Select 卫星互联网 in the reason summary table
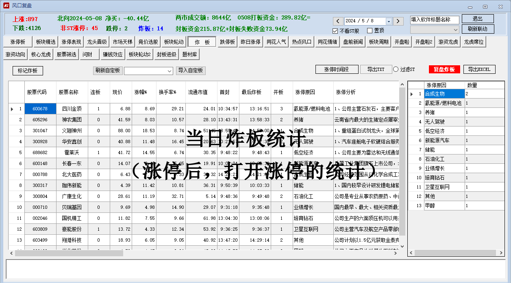This screenshot has width=511, height=283. coord(444,187)
